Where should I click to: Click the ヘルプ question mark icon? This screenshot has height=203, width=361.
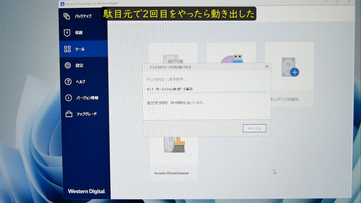[68, 82]
